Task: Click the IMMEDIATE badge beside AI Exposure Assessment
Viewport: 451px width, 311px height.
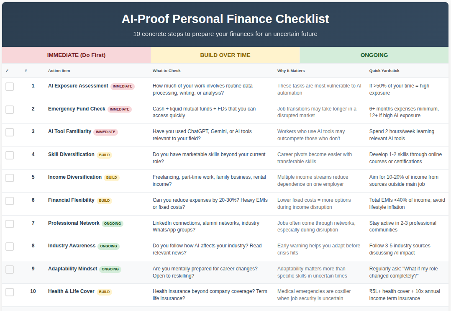Action: 123,86
